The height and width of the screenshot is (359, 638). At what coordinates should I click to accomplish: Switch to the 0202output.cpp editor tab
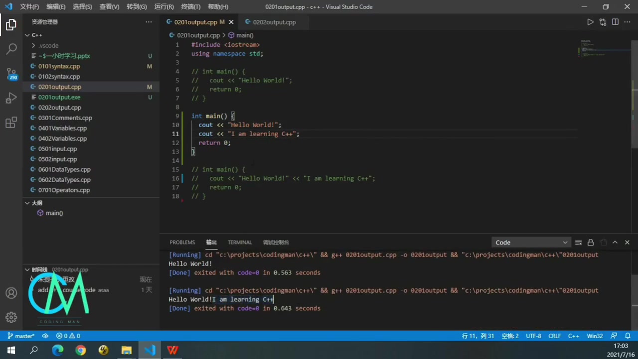[x=274, y=22]
